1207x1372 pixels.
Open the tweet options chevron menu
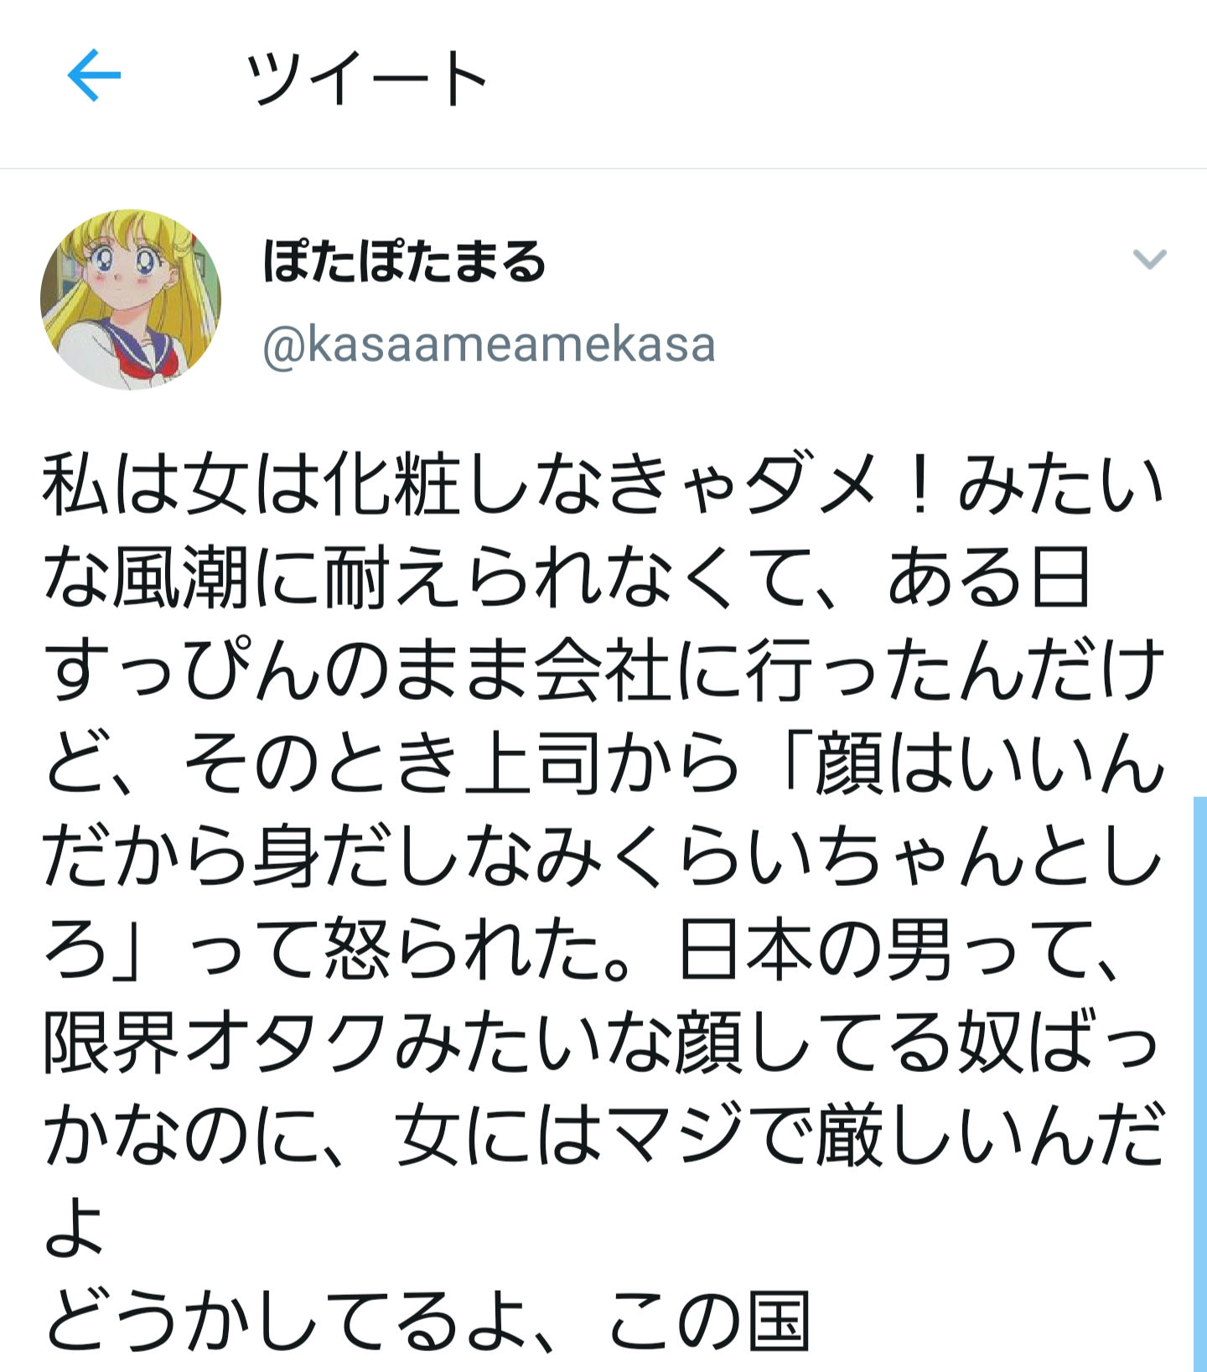pyautogui.click(x=1149, y=260)
